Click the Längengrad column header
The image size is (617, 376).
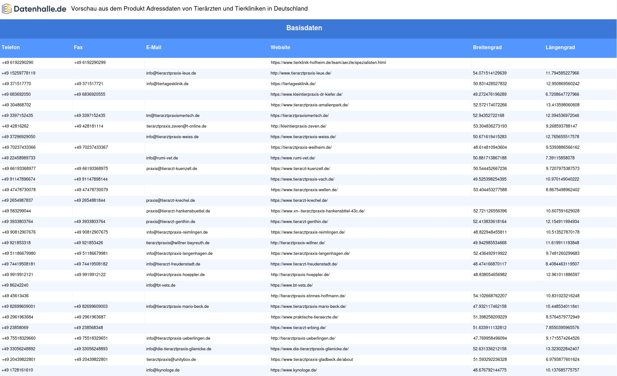click(x=560, y=47)
